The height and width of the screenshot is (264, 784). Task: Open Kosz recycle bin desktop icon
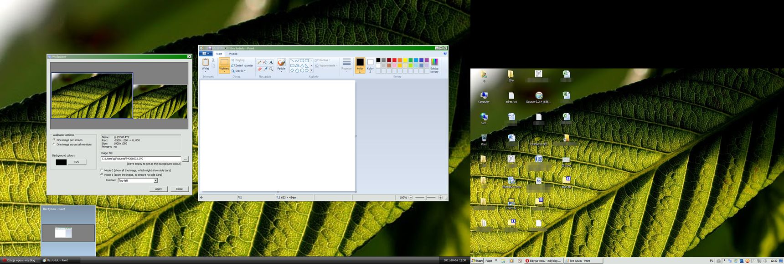tap(484, 140)
